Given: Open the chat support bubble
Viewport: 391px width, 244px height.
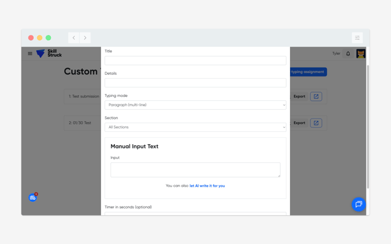Looking at the screenshot, I should (358, 204).
